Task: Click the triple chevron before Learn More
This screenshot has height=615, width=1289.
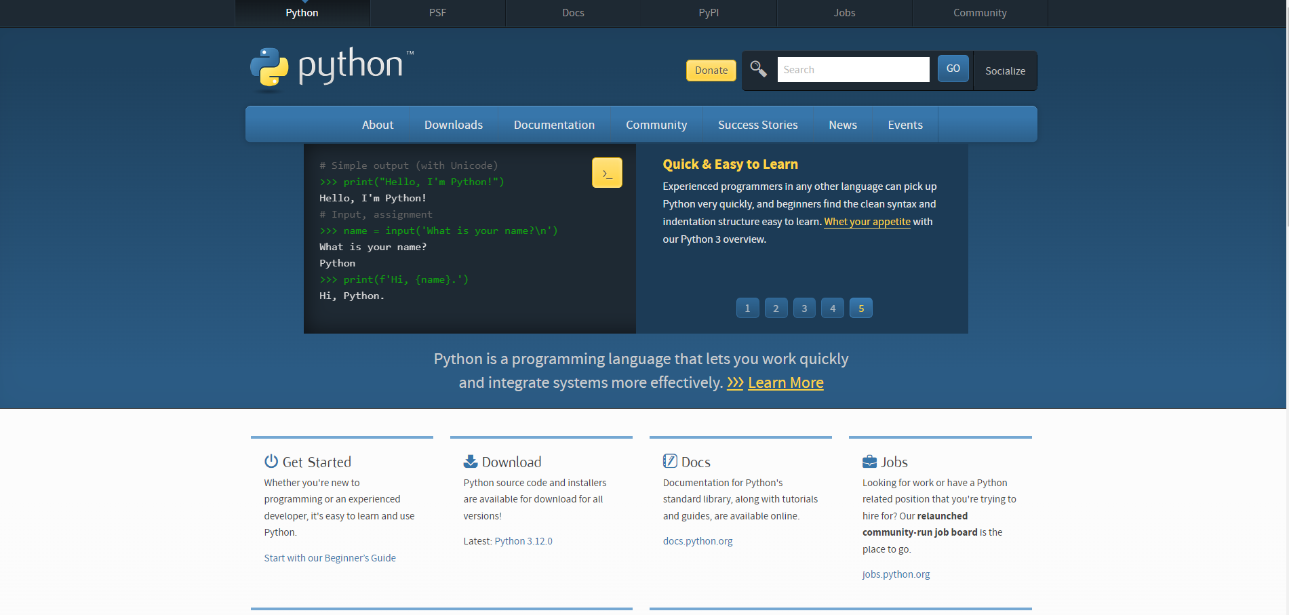Action: 735,383
